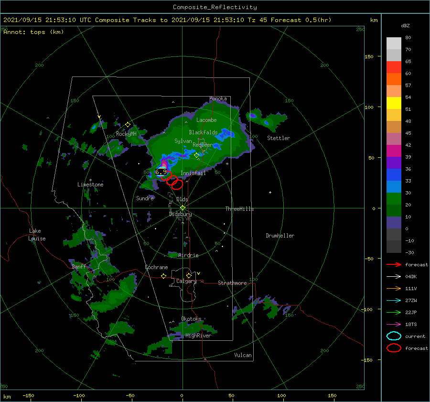Click the Lacombe city label

click(206, 120)
